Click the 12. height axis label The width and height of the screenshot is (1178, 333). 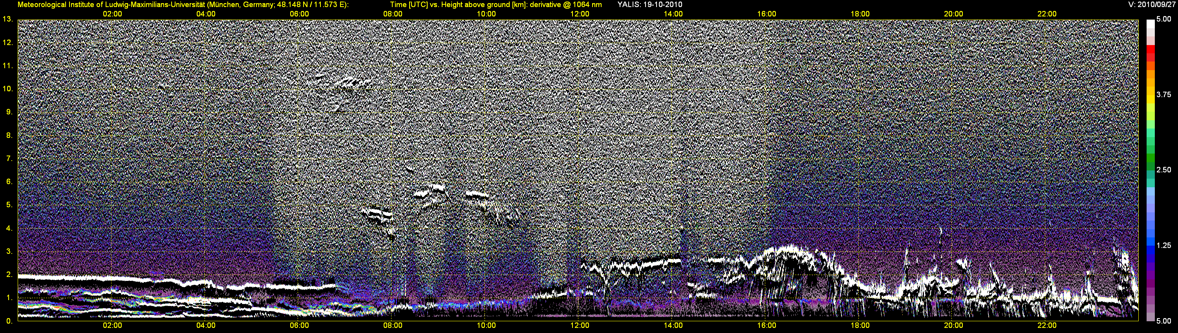click(8, 42)
